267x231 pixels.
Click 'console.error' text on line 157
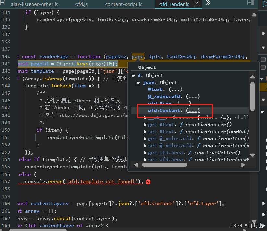pos(44,181)
